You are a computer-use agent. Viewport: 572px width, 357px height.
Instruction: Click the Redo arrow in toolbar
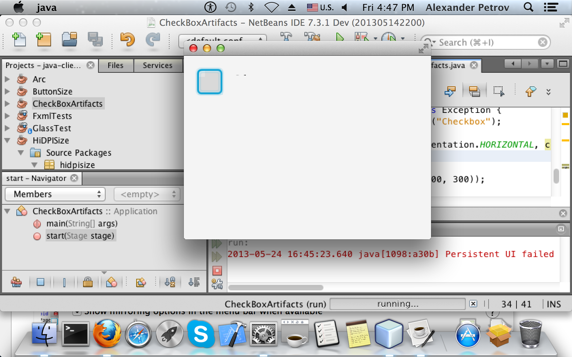pyautogui.click(x=153, y=40)
